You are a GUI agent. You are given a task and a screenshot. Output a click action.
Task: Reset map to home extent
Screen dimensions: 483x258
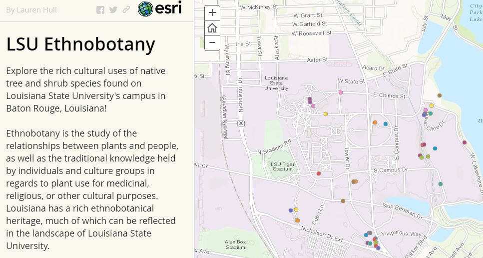point(212,28)
